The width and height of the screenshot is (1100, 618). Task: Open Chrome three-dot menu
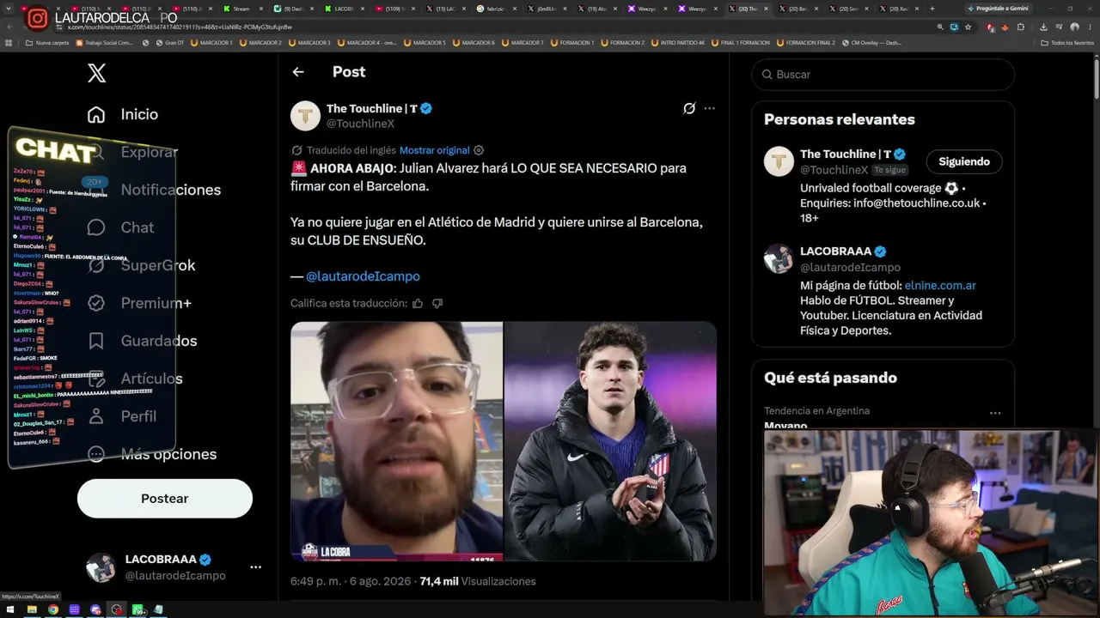[x=1088, y=27]
